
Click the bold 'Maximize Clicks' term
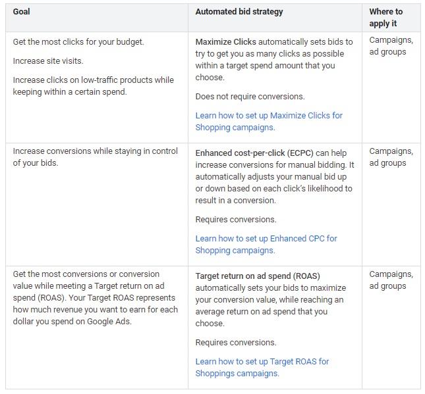click(225, 41)
